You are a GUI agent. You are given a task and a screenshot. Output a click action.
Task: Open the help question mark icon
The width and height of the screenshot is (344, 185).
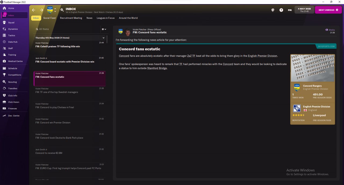click(x=281, y=10)
